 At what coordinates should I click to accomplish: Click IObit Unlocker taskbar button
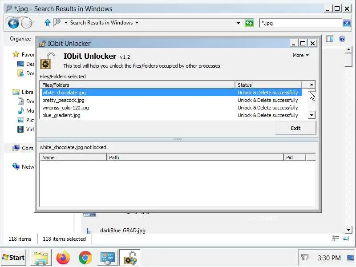point(130,258)
